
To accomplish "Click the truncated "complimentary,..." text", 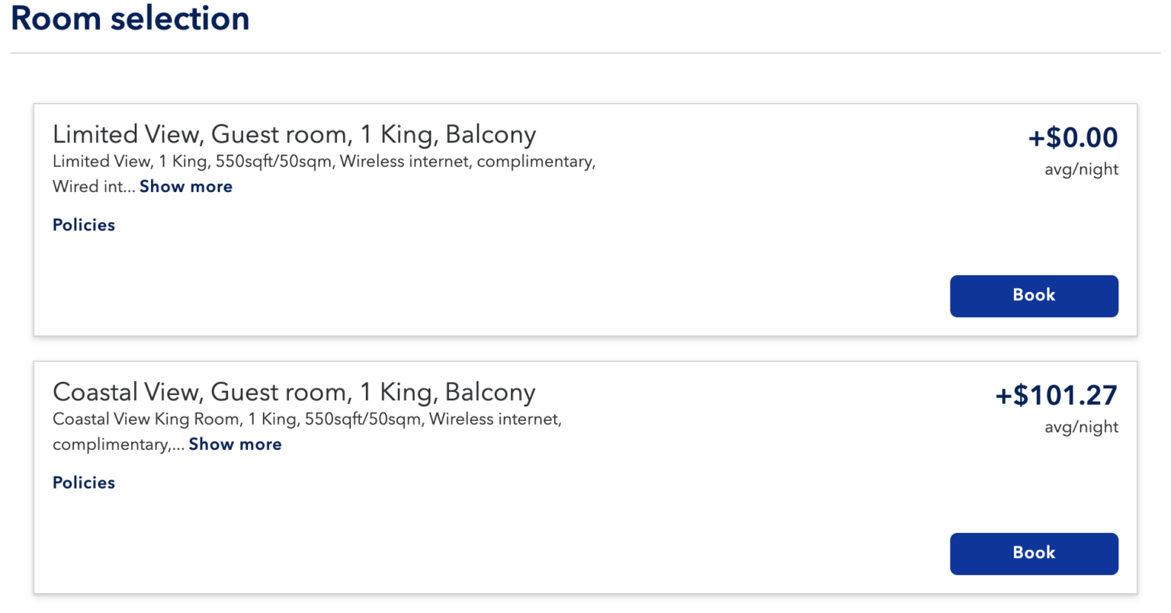I will tap(118, 445).
